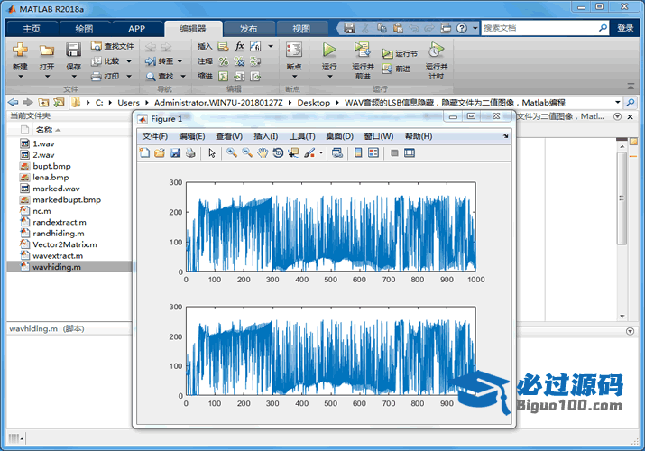Toggle Insert Legend in Figure 1
Screen dimensions: 645x451
point(373,153)
